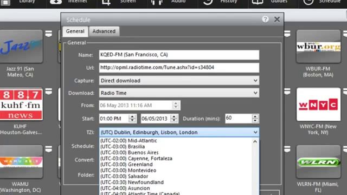Select (UTC-03:00) Salvador timezone
Image resolution: width=347 pixels, height=195 pixels.
tap(175, 177)
